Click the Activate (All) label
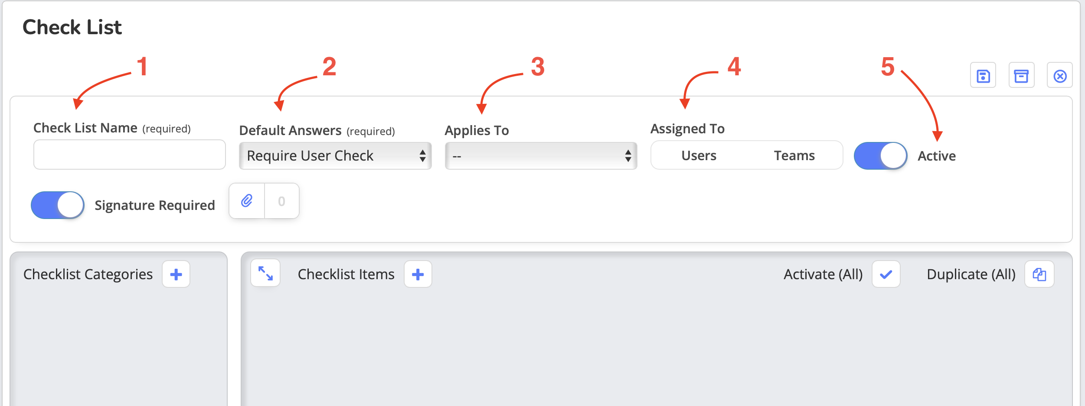Screen dimensions: 1085x406 click(823, 274)
